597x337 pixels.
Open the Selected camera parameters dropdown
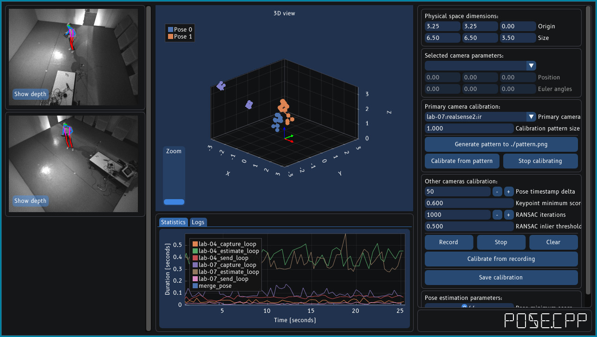click(x=480, y=65)
